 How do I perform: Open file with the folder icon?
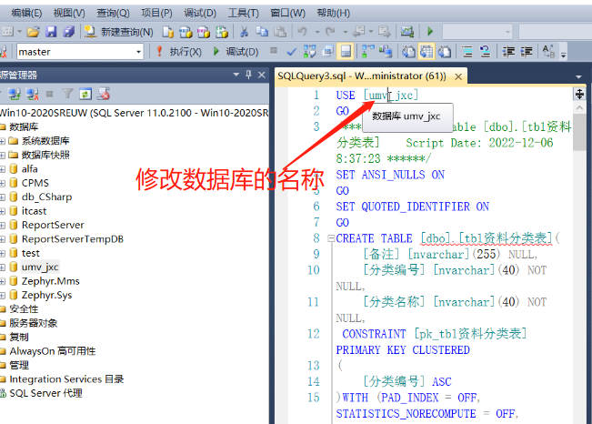click(x=34, y=32)
